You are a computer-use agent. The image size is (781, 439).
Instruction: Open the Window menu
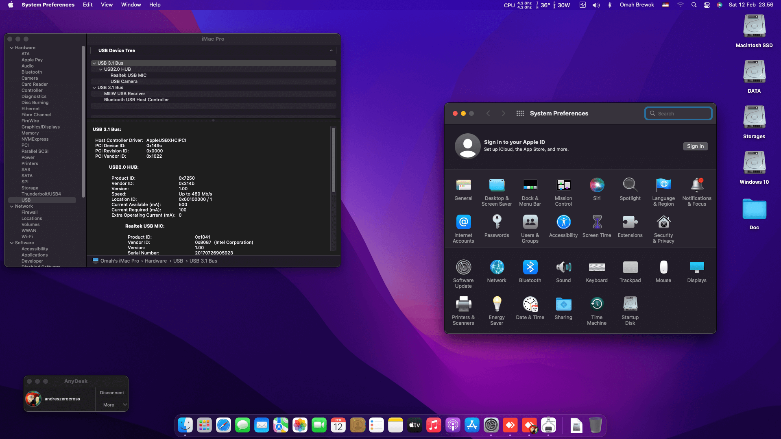[x=131, y=5]
